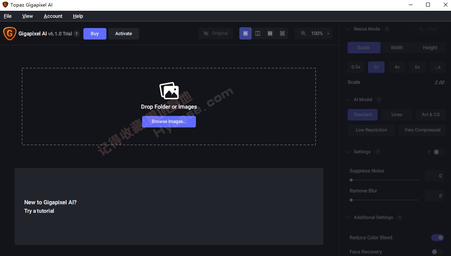Select the 0.5x scale option
The width and height of the screenshot is (451, 256).
click(356, 67)
